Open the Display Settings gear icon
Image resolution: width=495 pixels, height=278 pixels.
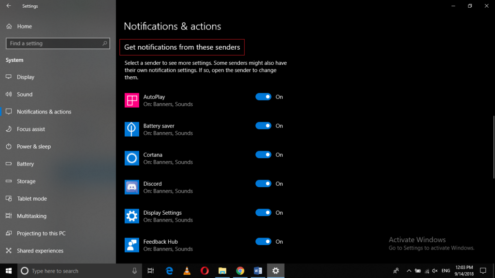[x=131, y=216]
